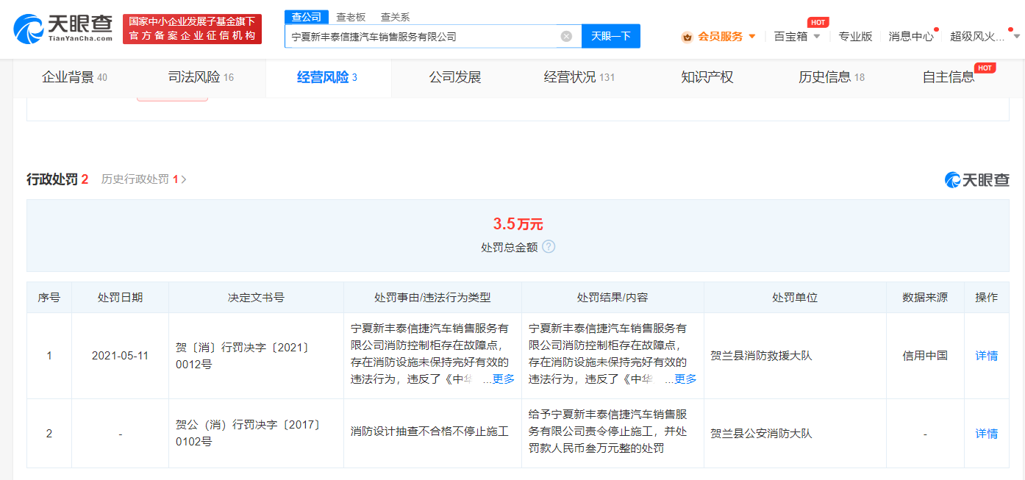Click the 天眼一下 search button
Screen dimensions: 1025x480
pos(611,36)
